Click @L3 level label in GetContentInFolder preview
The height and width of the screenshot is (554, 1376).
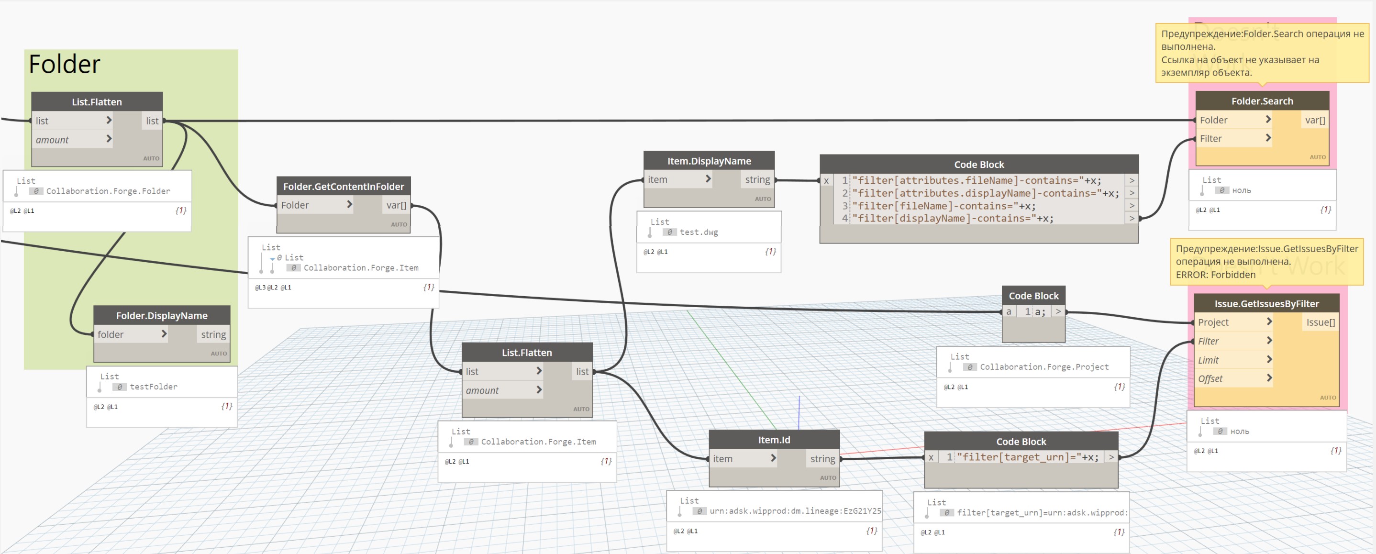260,288
